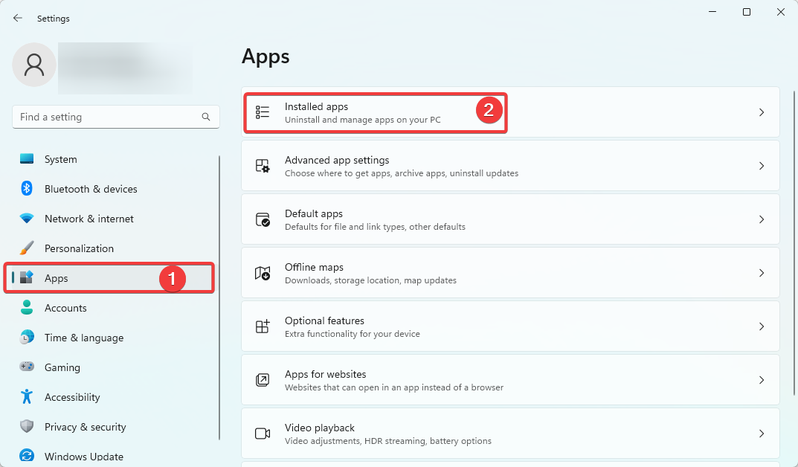798x467 pixels.
Task: Go to Time & language section
Action: click(x=83, y=338)
